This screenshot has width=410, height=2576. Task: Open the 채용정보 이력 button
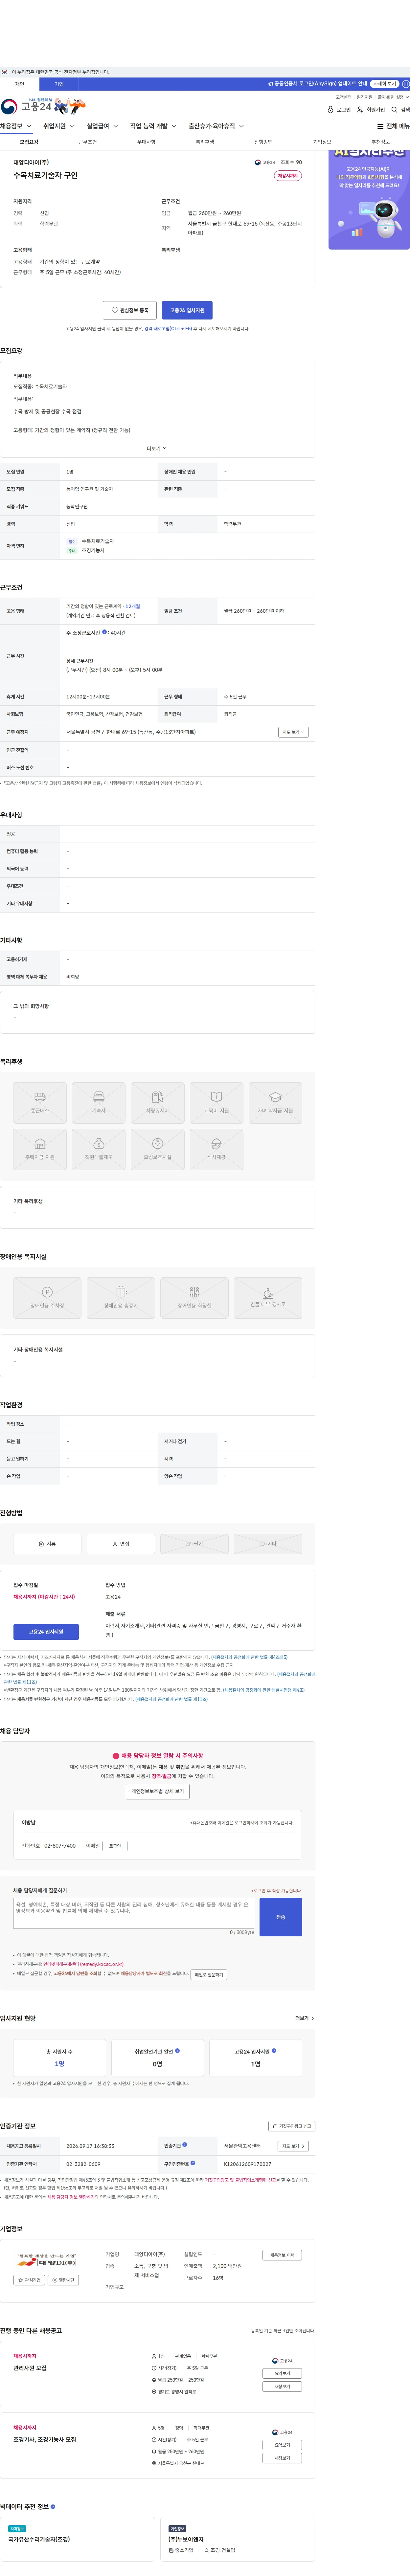click(282, 2255)
